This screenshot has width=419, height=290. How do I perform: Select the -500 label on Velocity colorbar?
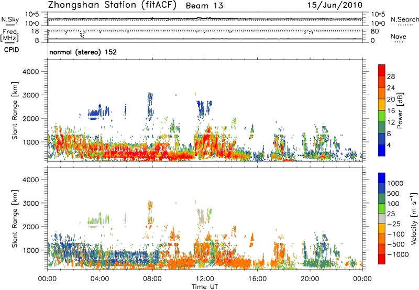tap(395, 244)
